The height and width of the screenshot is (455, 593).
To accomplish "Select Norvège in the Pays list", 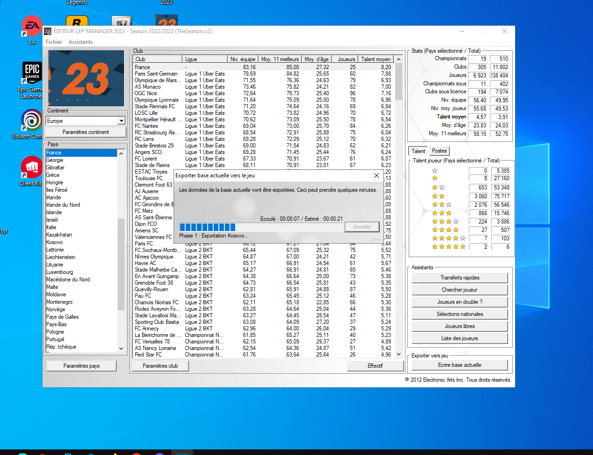I will pyautogui.click(x=81, y=309).
